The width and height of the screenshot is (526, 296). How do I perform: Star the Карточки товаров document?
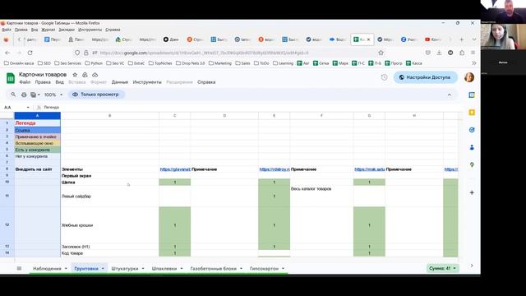(x=75, y=75)
